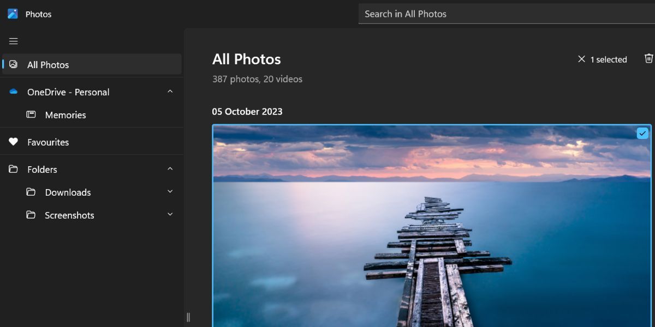Screen dimensions: 655x327
Task: Deselect the pier photo checkmark
Action: [642, 133]
